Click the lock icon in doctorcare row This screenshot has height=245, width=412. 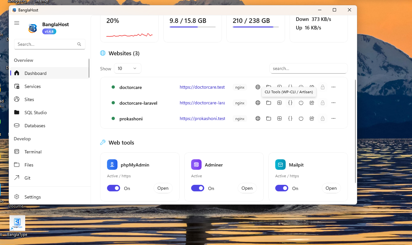tap(323, 87)
